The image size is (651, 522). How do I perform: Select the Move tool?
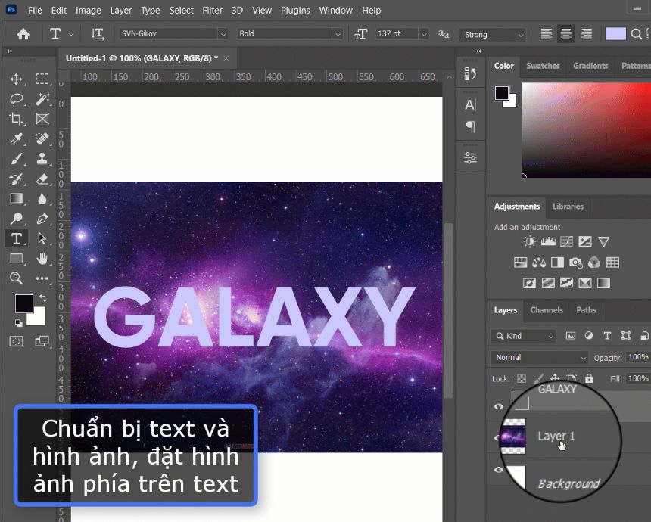[16, 79]
